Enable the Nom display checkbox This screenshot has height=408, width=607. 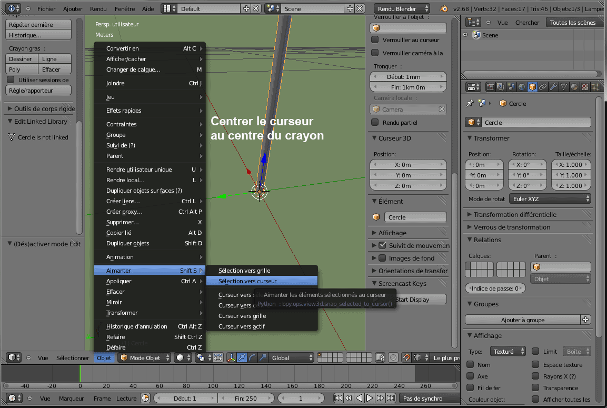470,364
